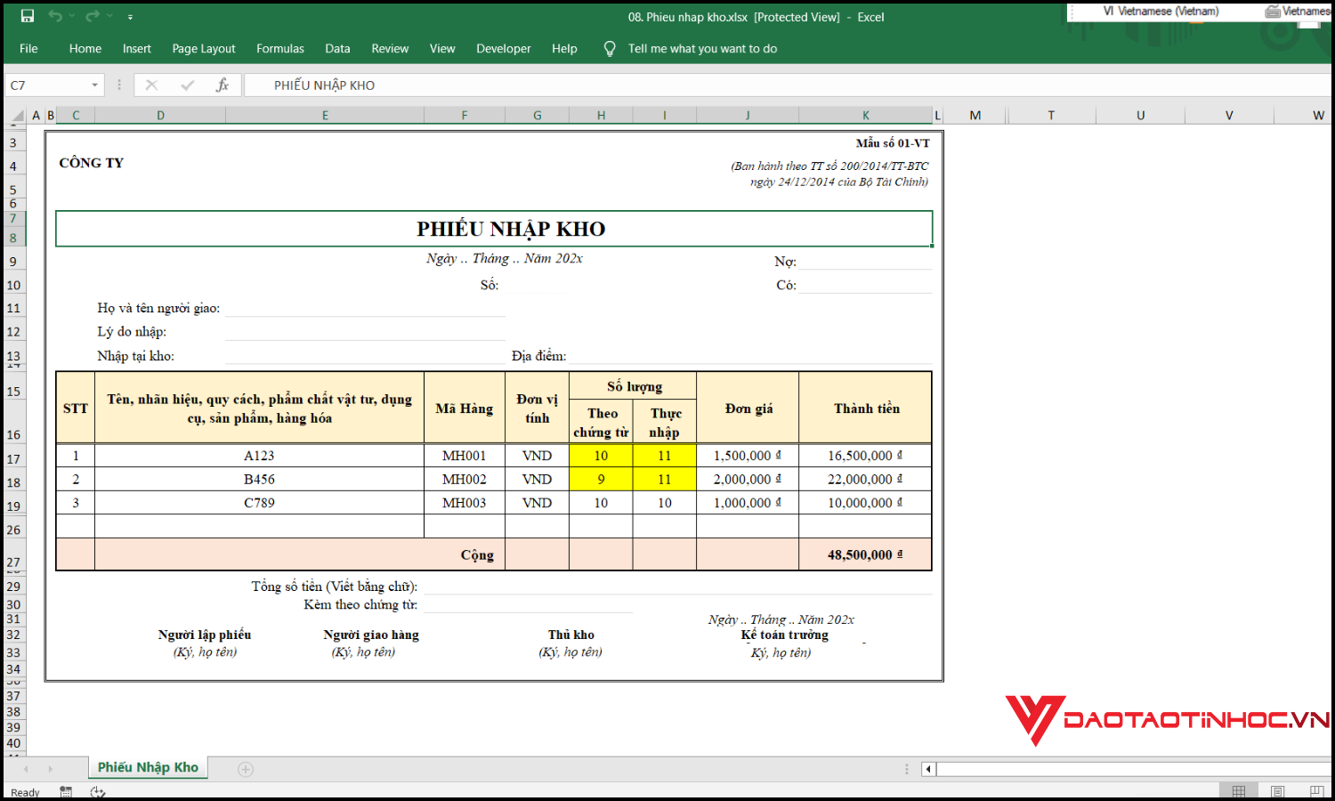Click the Select All corner triangle
1335x801 pixels.
click(17, 116)
